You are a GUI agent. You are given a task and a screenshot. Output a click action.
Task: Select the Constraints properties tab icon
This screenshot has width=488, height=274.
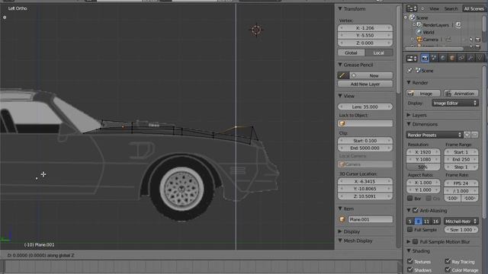(461, 58)
